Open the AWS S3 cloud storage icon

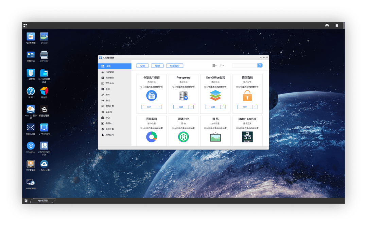(31, 109)
